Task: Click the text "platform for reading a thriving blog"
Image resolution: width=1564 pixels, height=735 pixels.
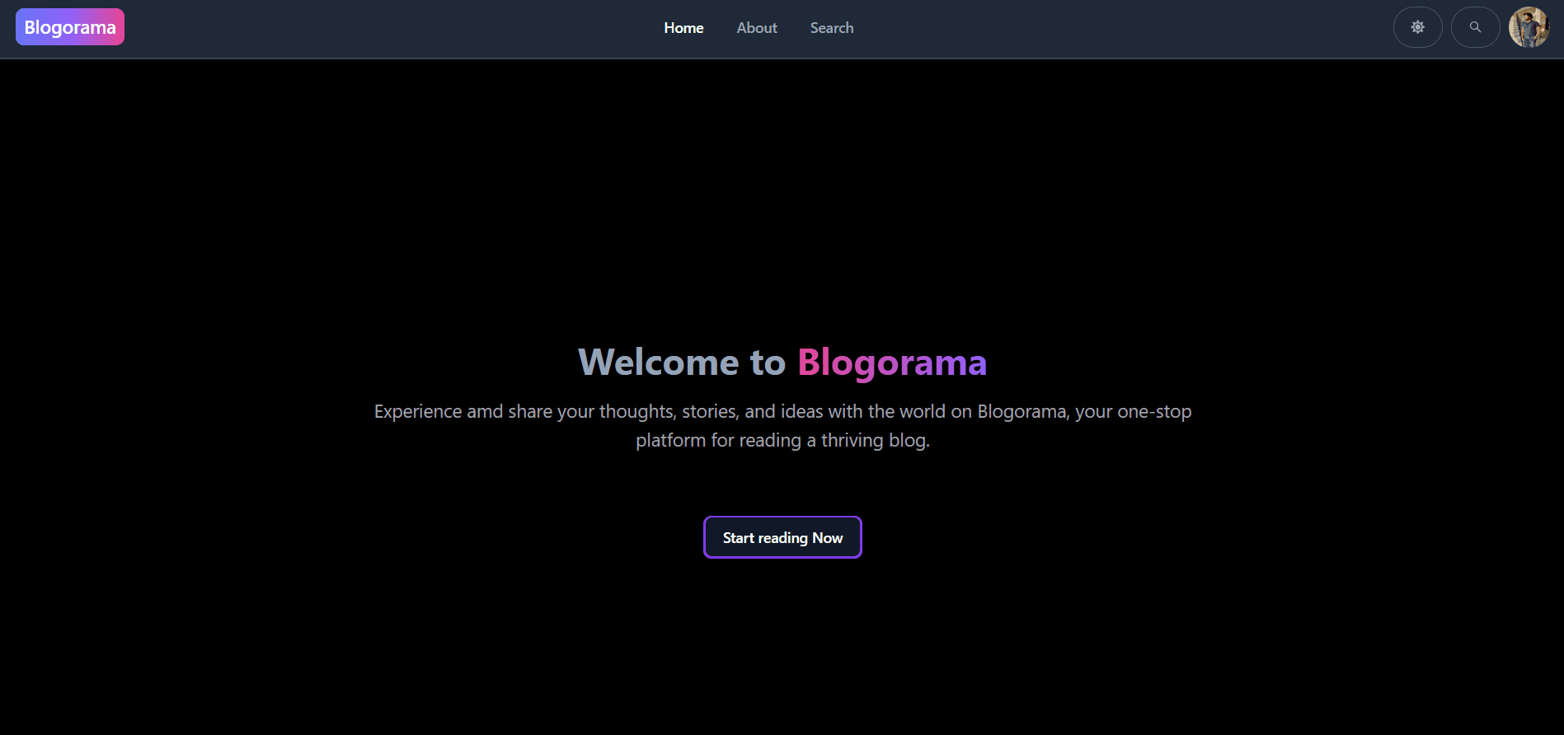Action: click(782, 441)
